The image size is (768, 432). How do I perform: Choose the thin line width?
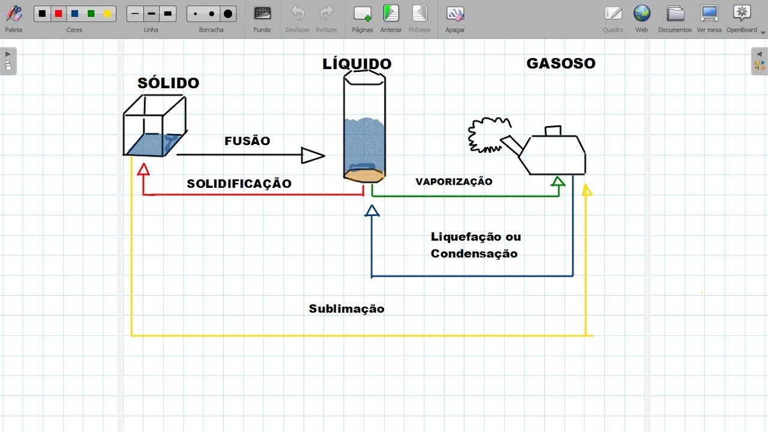point(135,13)
